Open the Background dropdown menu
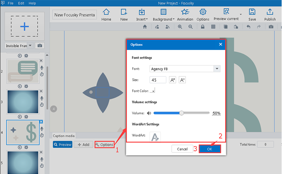The width and height of the screenshot is (282, 174). (163, 15)
